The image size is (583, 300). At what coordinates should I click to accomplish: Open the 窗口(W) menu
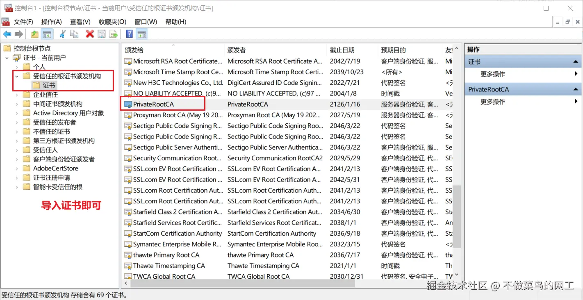point(146,22)
